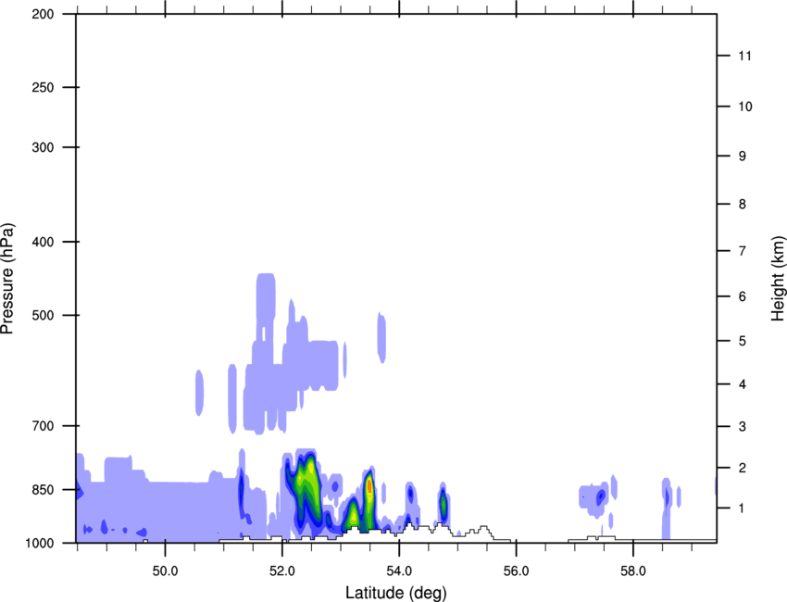Screen dimensions: 787x602
Task: Click the 200 pressure tick label
Action: (x=43, y=14)
